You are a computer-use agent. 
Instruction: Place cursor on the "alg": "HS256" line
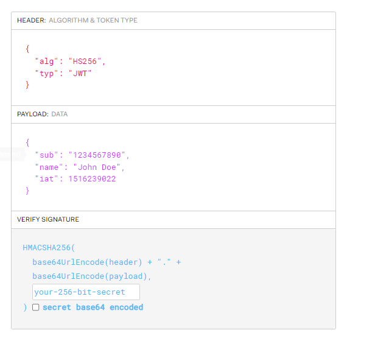pos(70,61)
